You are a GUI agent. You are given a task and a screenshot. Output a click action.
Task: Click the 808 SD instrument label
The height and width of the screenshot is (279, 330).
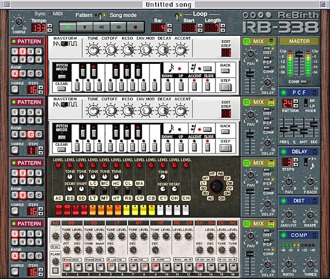[81, 198]
